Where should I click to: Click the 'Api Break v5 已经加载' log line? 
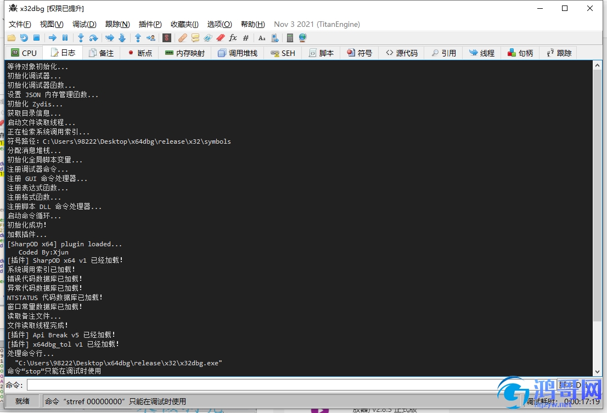tap(61, 335)
